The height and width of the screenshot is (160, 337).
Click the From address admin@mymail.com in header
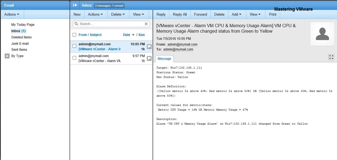coord(183,44)
